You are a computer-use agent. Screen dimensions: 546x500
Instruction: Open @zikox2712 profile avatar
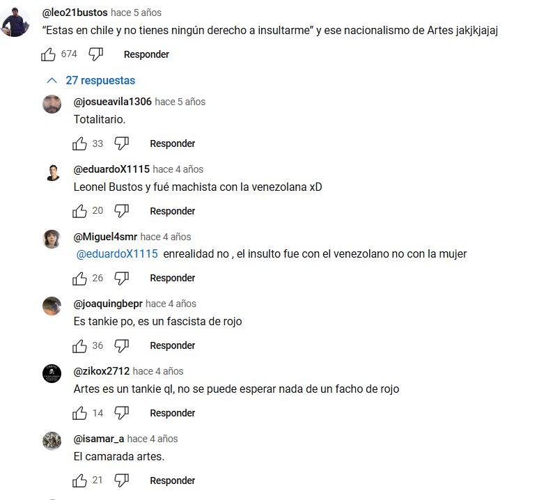pos(52,373)
